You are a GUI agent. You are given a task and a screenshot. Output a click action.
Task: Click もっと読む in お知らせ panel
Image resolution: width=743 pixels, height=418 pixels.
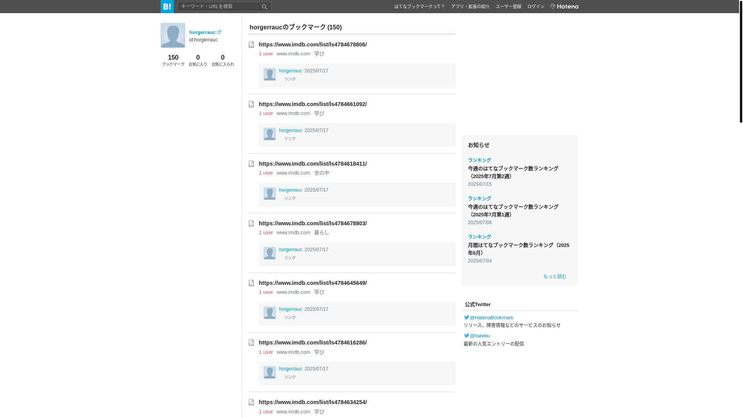(x=555, y=276)
